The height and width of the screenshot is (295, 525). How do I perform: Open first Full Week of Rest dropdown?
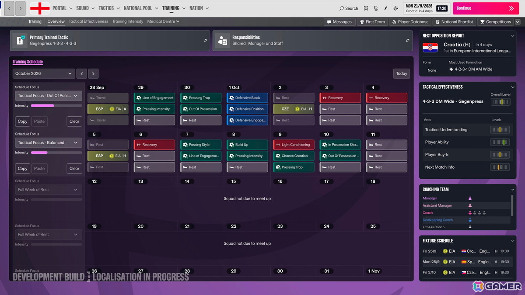click(48, 190)
